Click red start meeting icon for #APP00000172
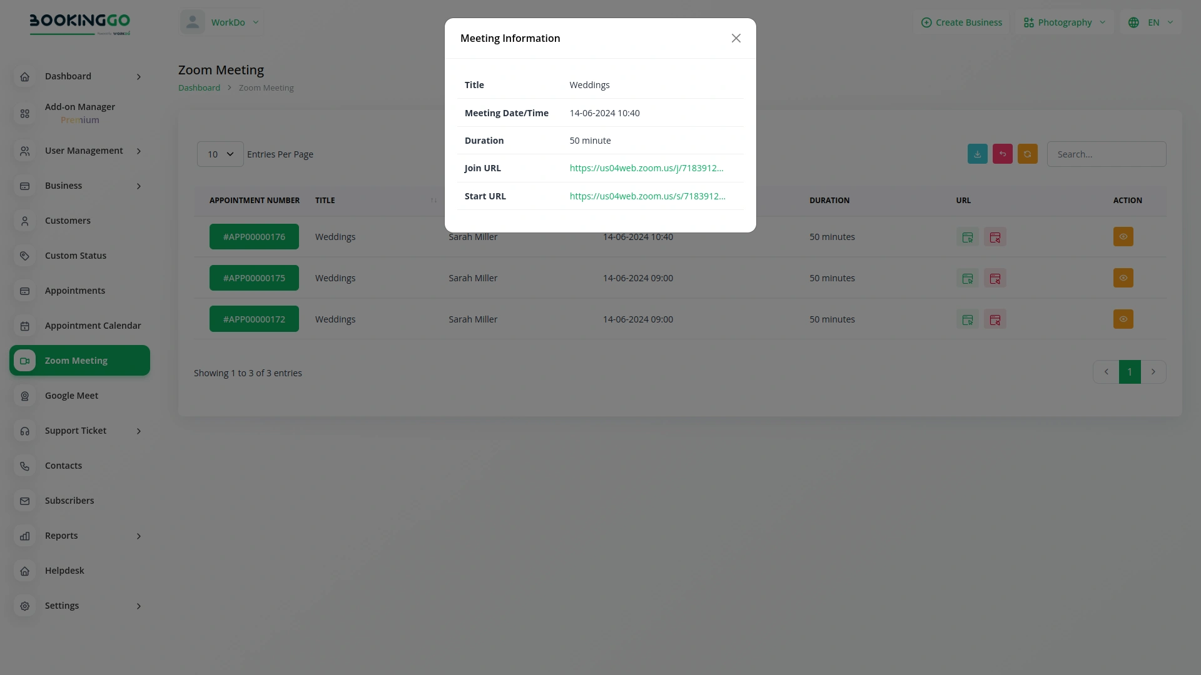The width and height of the screenshot is (1201, 675). [995, 319]
